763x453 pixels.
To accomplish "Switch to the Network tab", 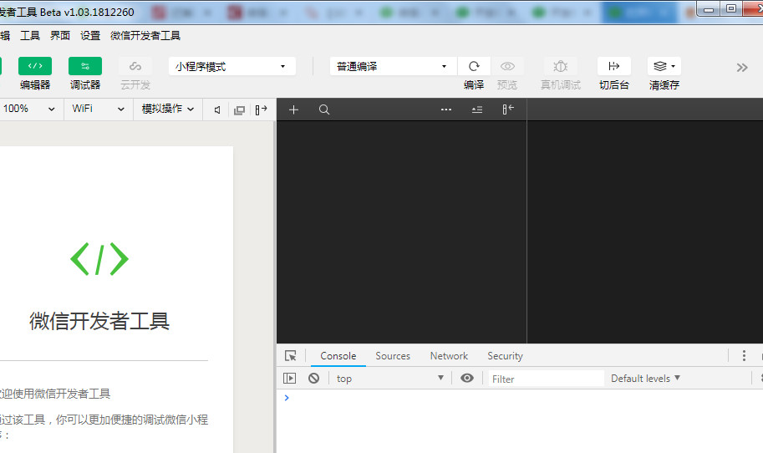I will click(449, 356).
